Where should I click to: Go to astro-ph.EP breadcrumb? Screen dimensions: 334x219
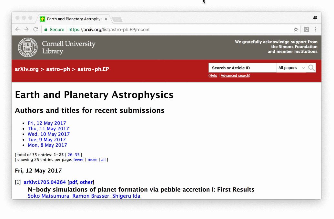pos(93,69)
